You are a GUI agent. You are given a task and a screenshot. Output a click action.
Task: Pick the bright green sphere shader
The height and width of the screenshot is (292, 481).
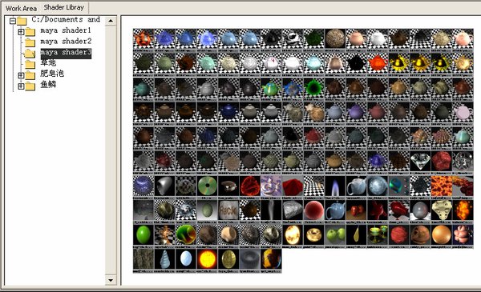[x=143, y=234]
